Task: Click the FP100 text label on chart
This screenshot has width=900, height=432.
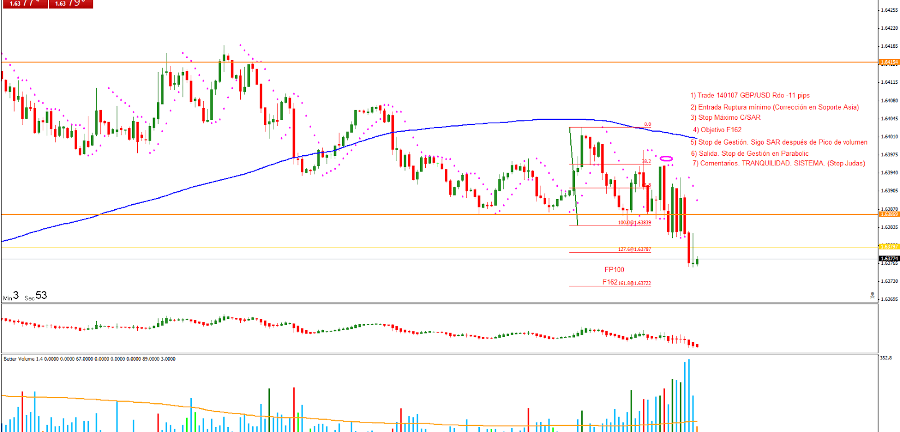Action: click(x=614, y=270)
